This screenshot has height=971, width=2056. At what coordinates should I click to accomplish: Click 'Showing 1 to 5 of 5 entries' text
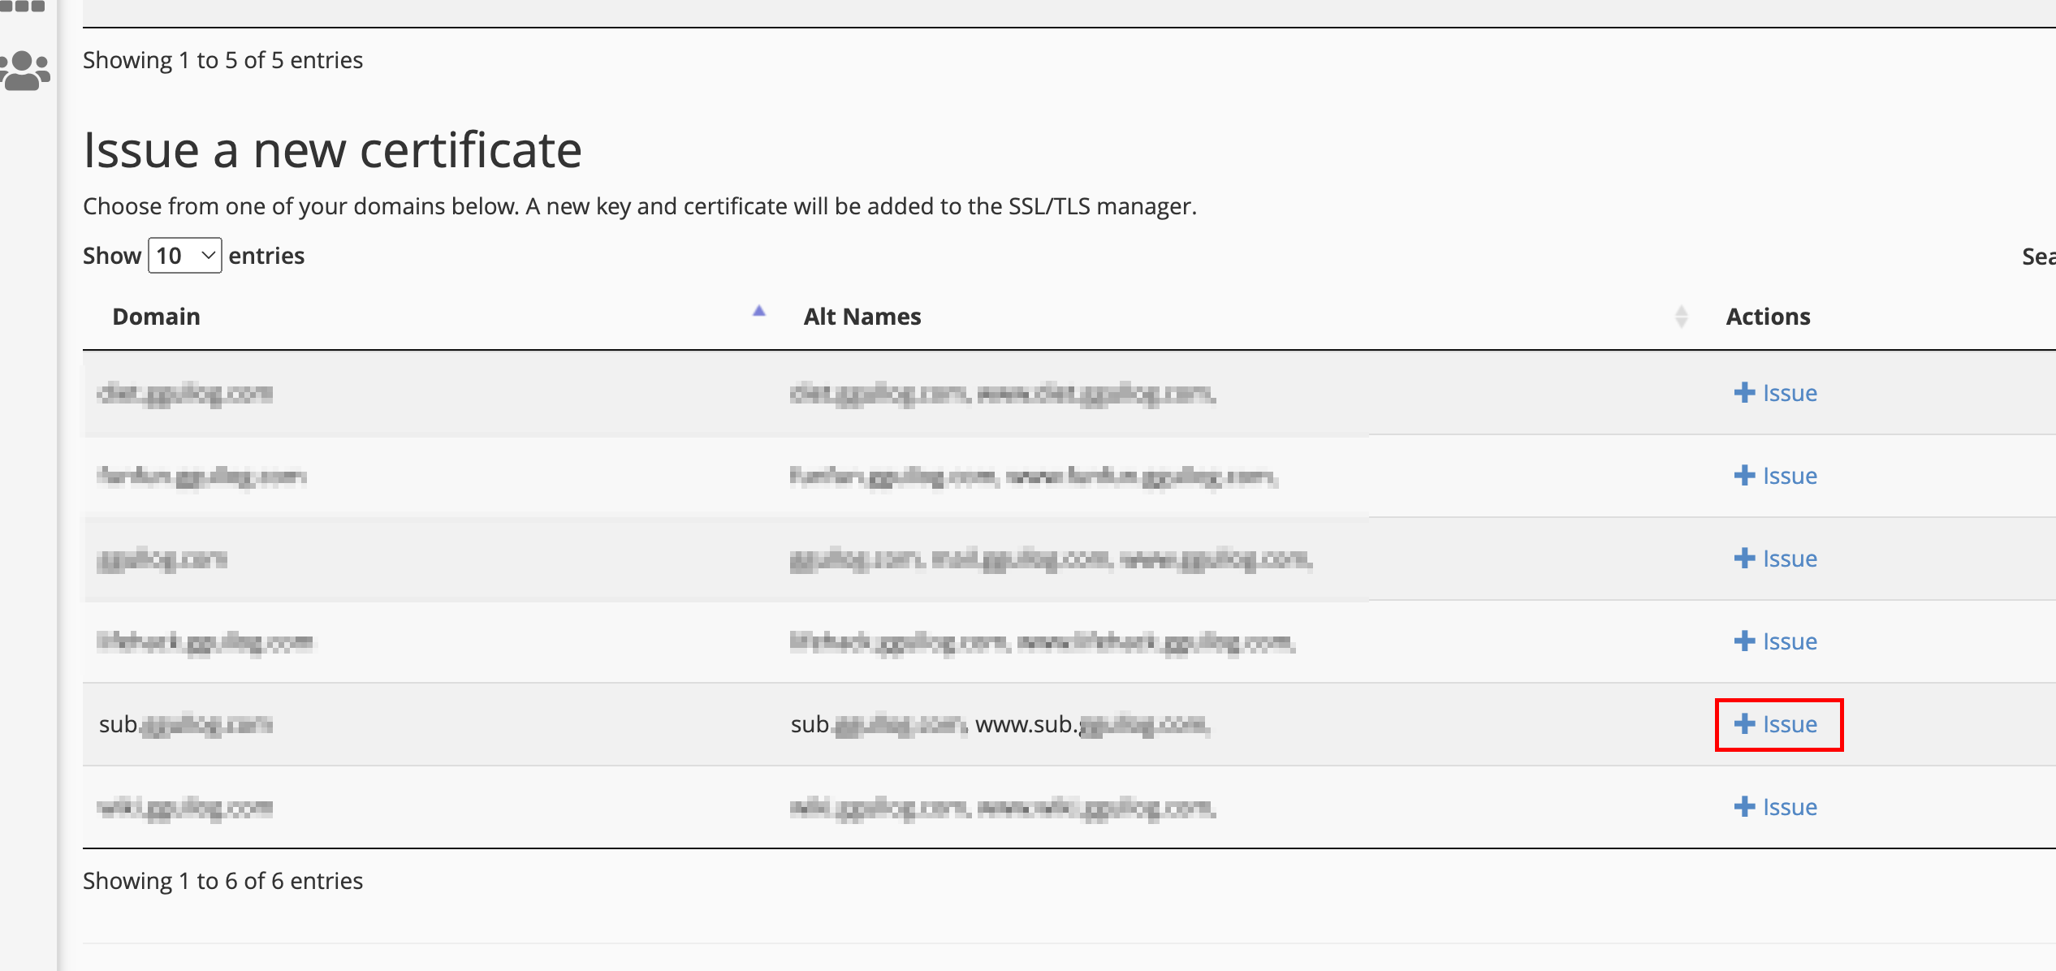point(222,60)
